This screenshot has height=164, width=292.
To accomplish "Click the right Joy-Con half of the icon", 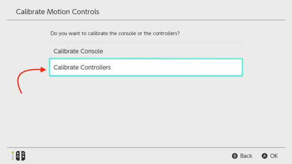I will [23, 156].
